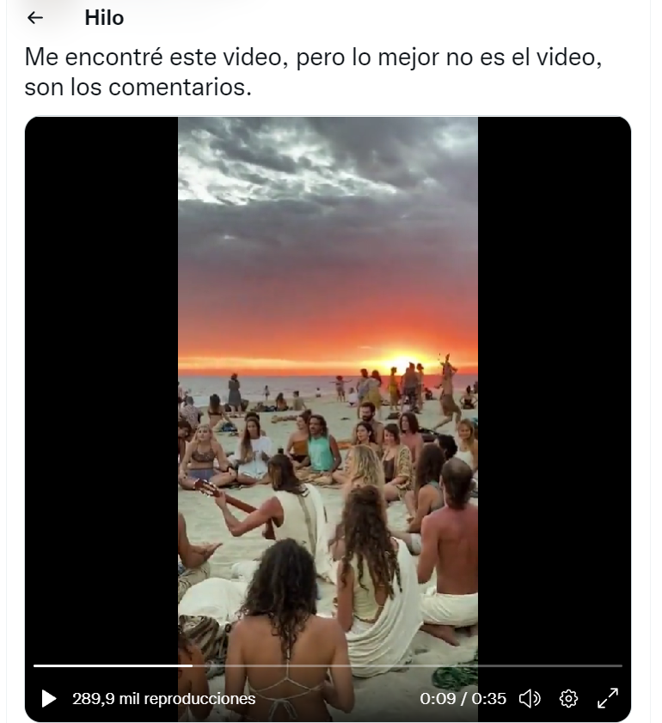Viewport: 662px width, 723px height.
Task: Mute the video using the speaker icon
Action: [530, 699]
